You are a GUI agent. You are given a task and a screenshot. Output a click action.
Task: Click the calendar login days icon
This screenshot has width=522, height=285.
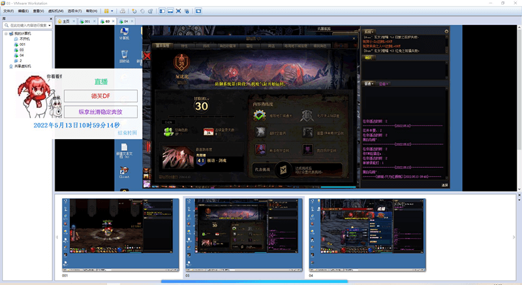[x=208, y=131]
